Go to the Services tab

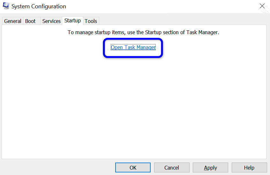51,21
